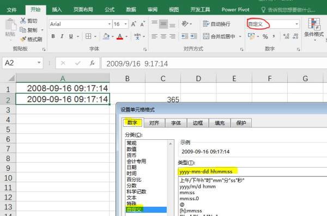The height and width of the screenshot is (216, 327).
Task: Switch to the Data (数据) tab
Action: pos(131,10)
